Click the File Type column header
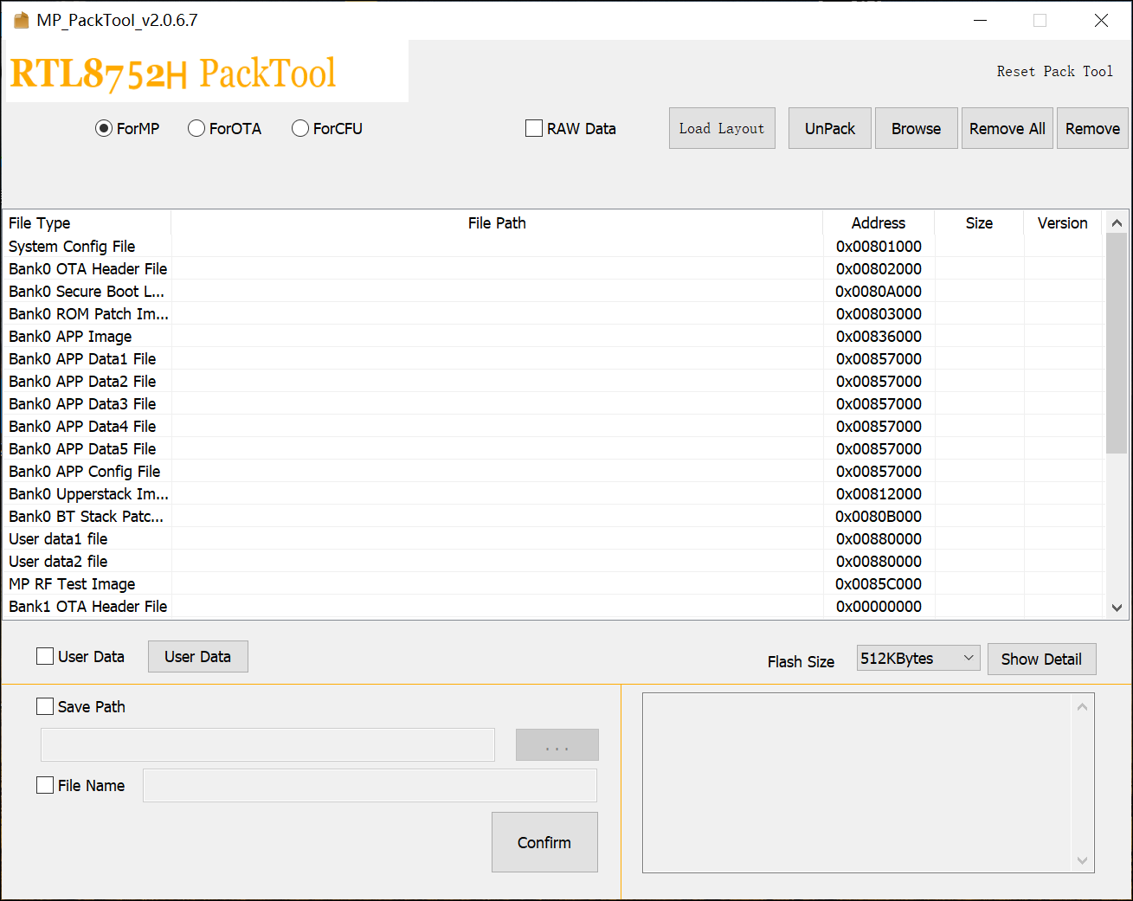Image resolution: width=1133 pixels, height=901 pixels. pyautogui.click(x=87, y=222)
